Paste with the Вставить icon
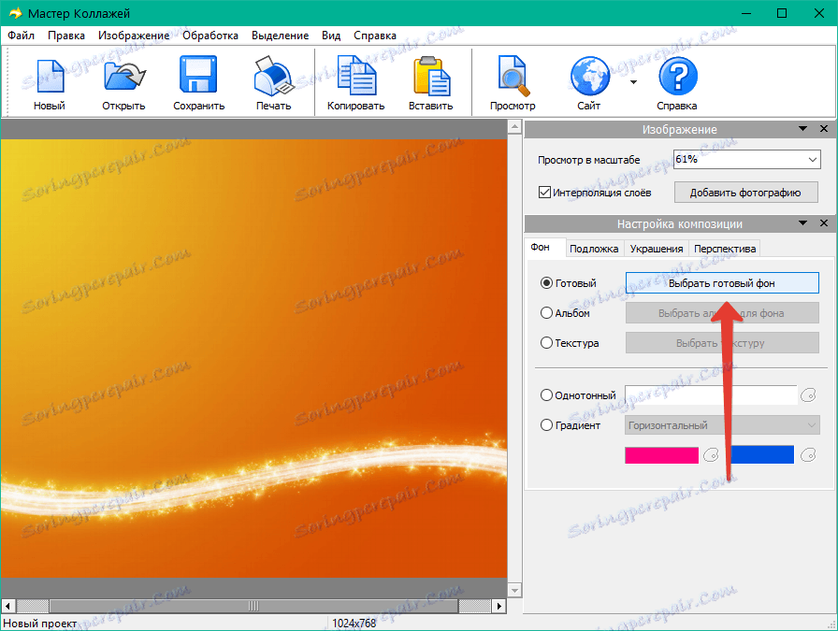 click(x=431, y=77)
